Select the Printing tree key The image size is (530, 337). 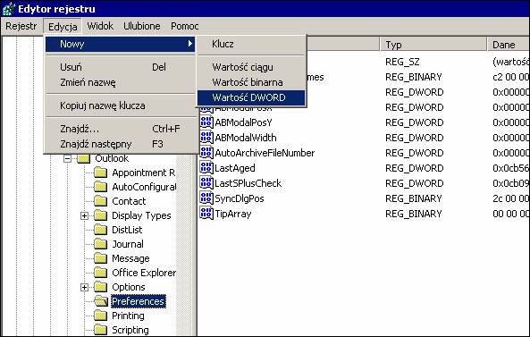128,316
